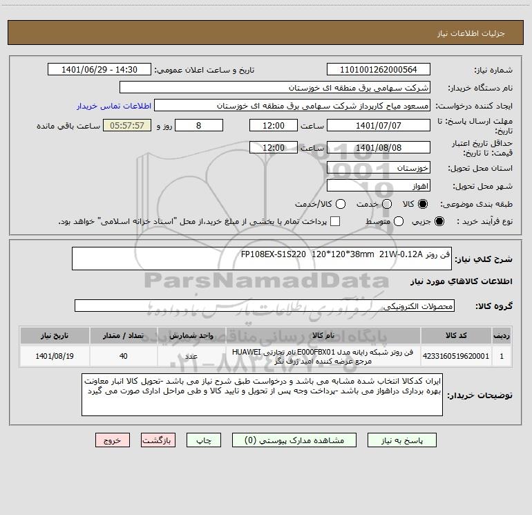
Task: Click the HUAWEI product name cell
Action: [x=323, y=356]
